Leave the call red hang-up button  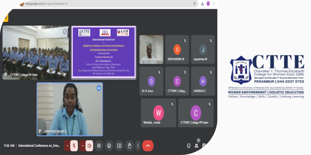click(x=148, y=146)
